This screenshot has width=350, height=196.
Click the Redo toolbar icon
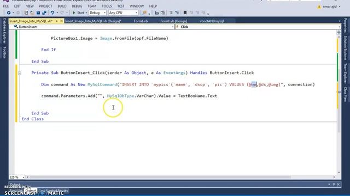tap(62, 13)
